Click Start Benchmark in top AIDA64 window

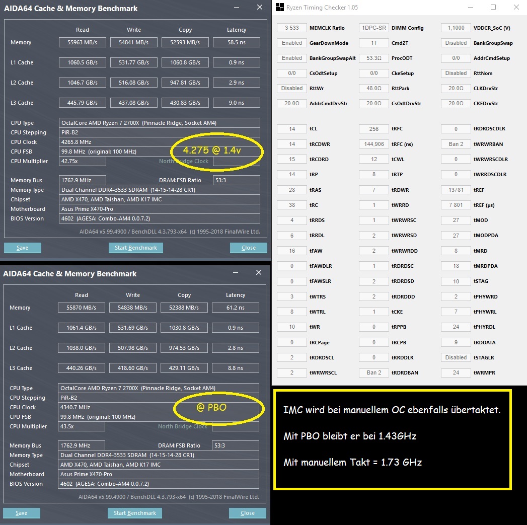click(x=136, y=248)
